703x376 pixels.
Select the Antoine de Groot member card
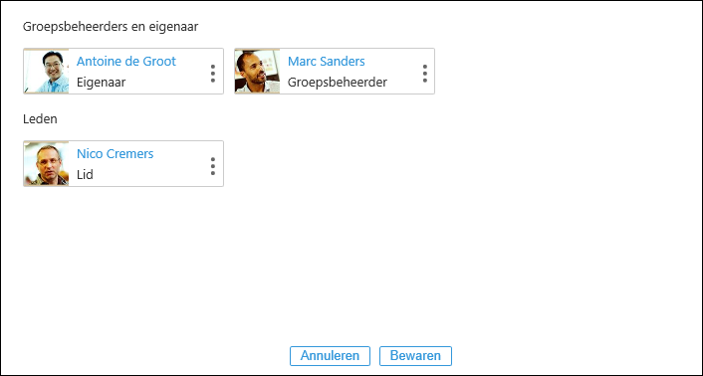[123, 72]
